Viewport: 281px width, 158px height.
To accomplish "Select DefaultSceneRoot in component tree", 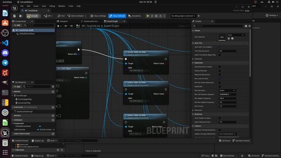I will [x=27, y=34].
